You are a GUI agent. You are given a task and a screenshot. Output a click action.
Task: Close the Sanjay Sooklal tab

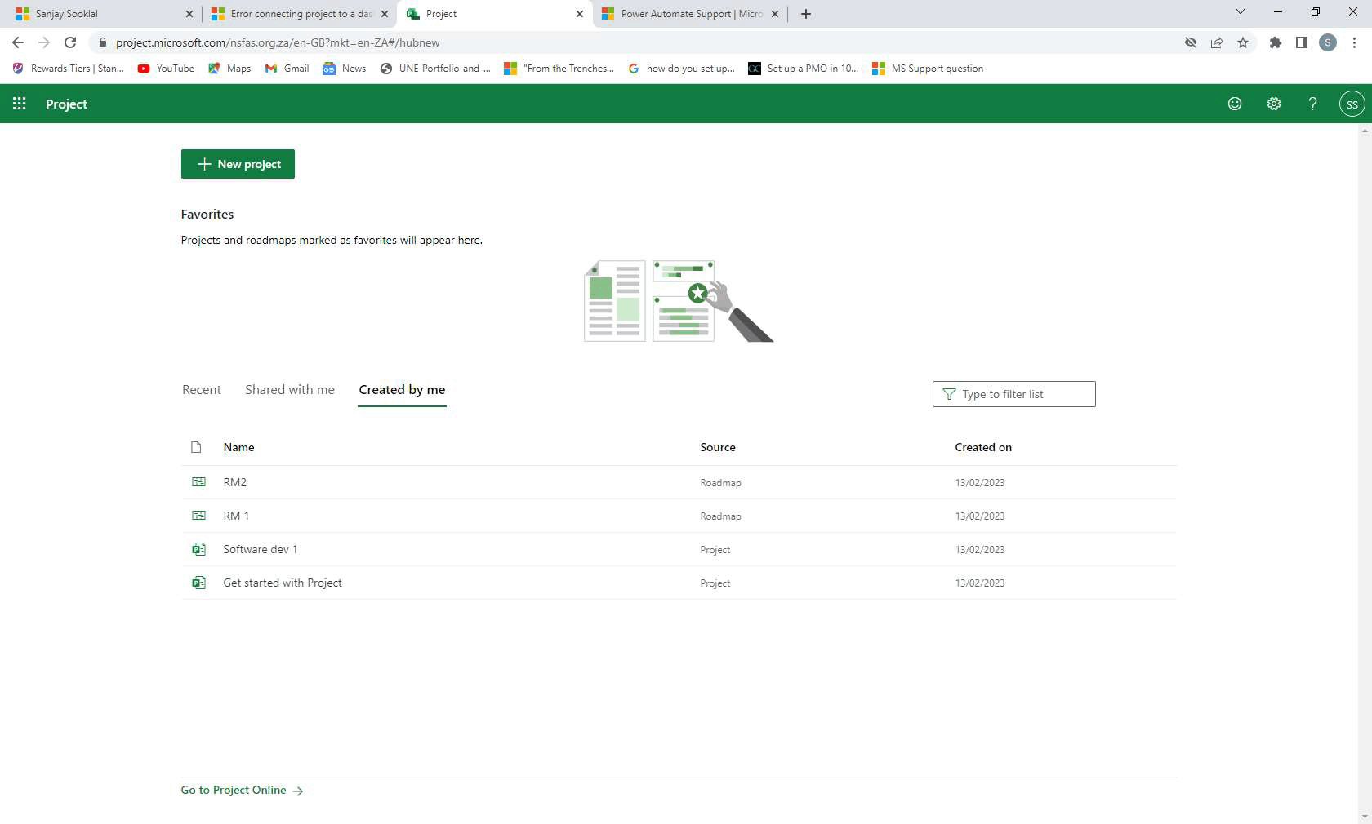coord(189,14)
